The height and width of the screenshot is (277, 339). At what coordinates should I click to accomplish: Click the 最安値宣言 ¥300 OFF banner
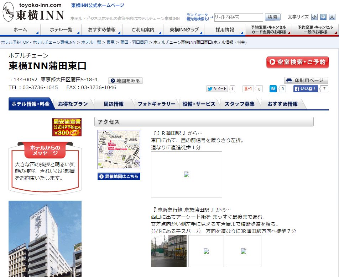(x=67, y=127)
